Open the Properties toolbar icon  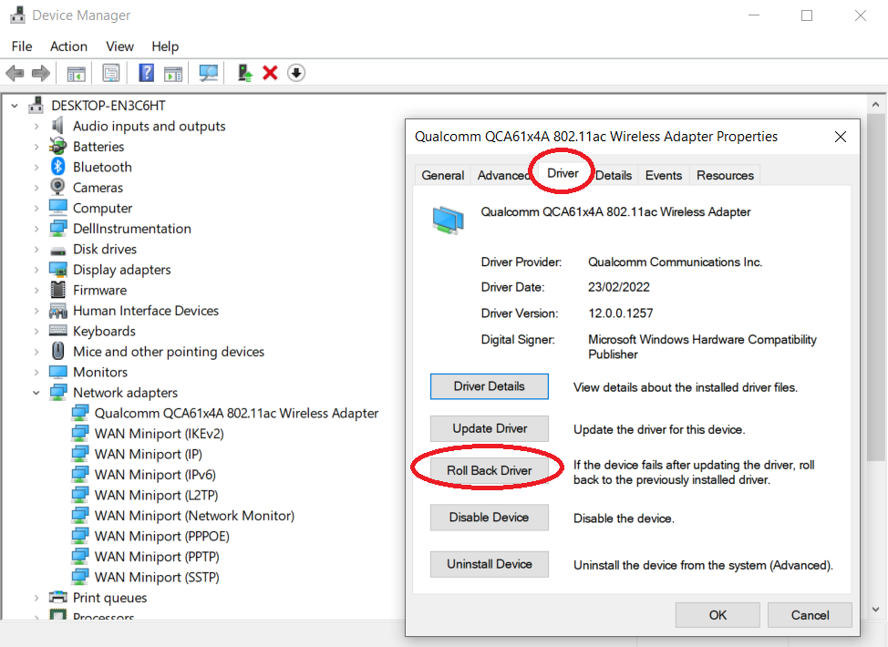click(x=111, y=73)
